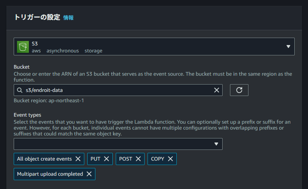Image resolution: width=308 pixels, height=189 pixels.
Task: Clear the s3/endroit-data bucket field
Action: (x=216, y=90)
